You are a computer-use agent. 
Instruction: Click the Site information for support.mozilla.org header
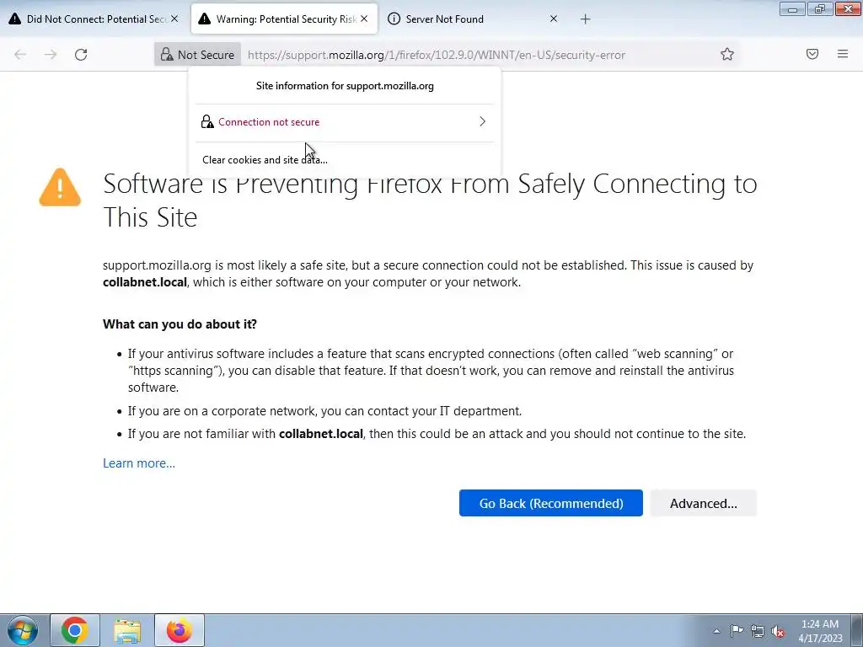[345, 86]
